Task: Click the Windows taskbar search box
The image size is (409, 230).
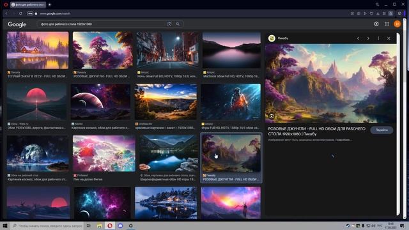Action: 47,226
